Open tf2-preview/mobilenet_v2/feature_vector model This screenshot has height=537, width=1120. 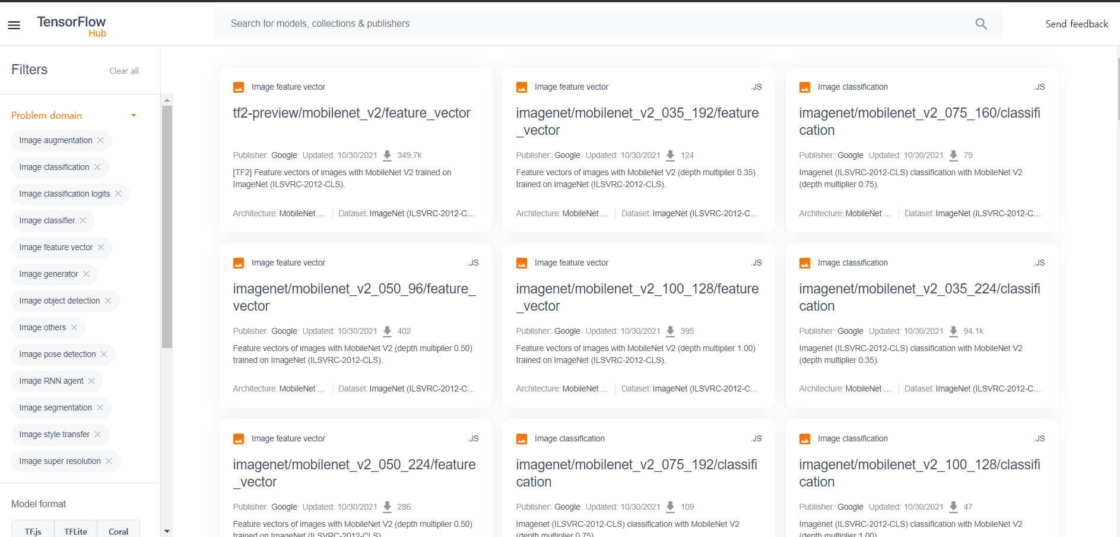(x=352, y=113)
